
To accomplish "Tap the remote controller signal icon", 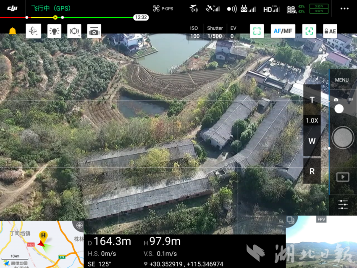I will click(x=248, y=9).
